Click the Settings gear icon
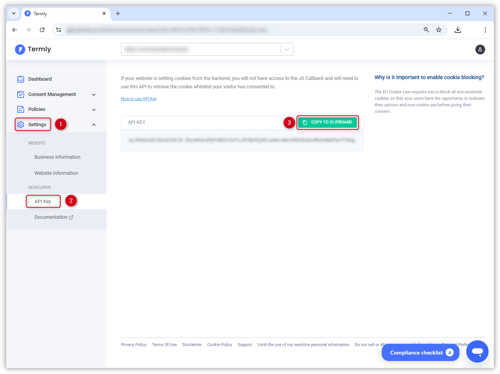 20,124
